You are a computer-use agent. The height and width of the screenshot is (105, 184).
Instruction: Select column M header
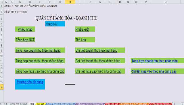(x=120, y=2)
